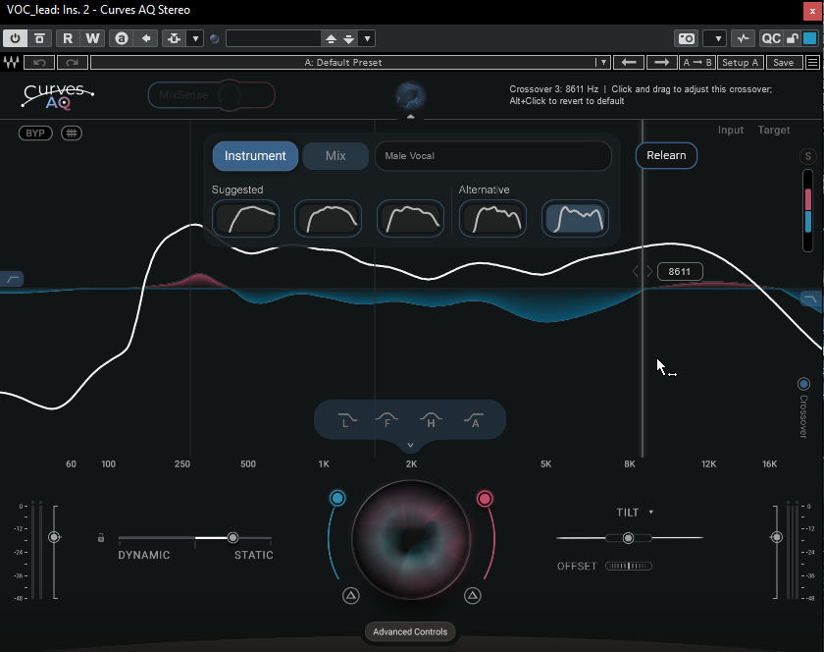Toggle the plugin power/activate button
This screenshot has height=652, width=824.
pos(15,38)
